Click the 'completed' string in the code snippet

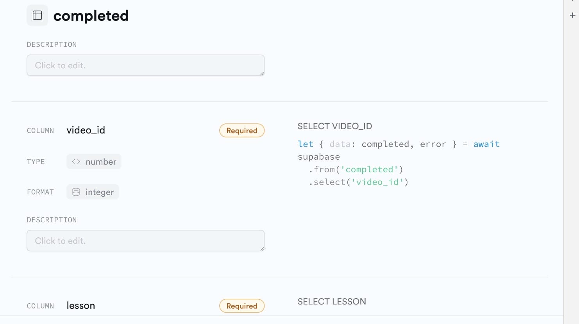click(369, 169)
